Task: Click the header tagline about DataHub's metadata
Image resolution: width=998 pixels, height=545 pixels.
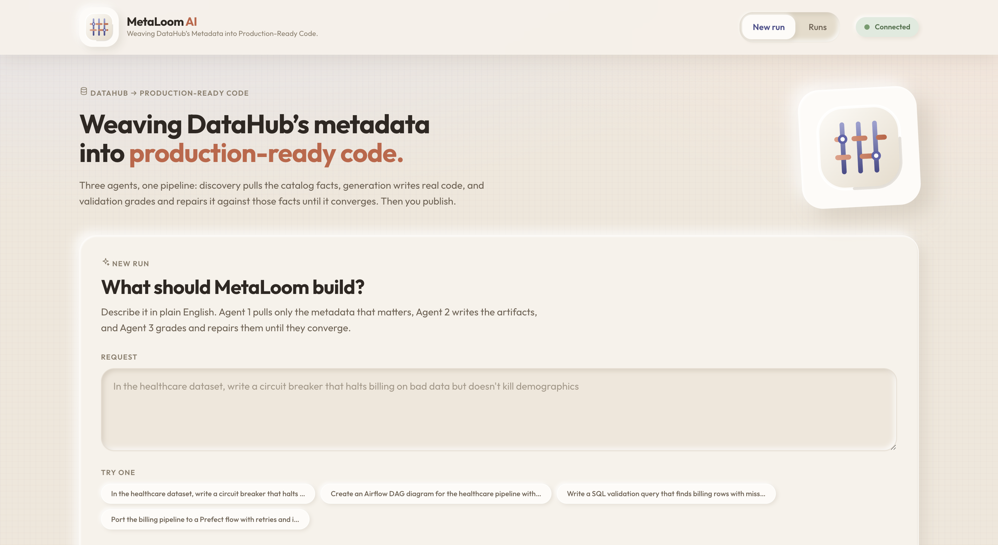Action: click(x=222, y=34)
